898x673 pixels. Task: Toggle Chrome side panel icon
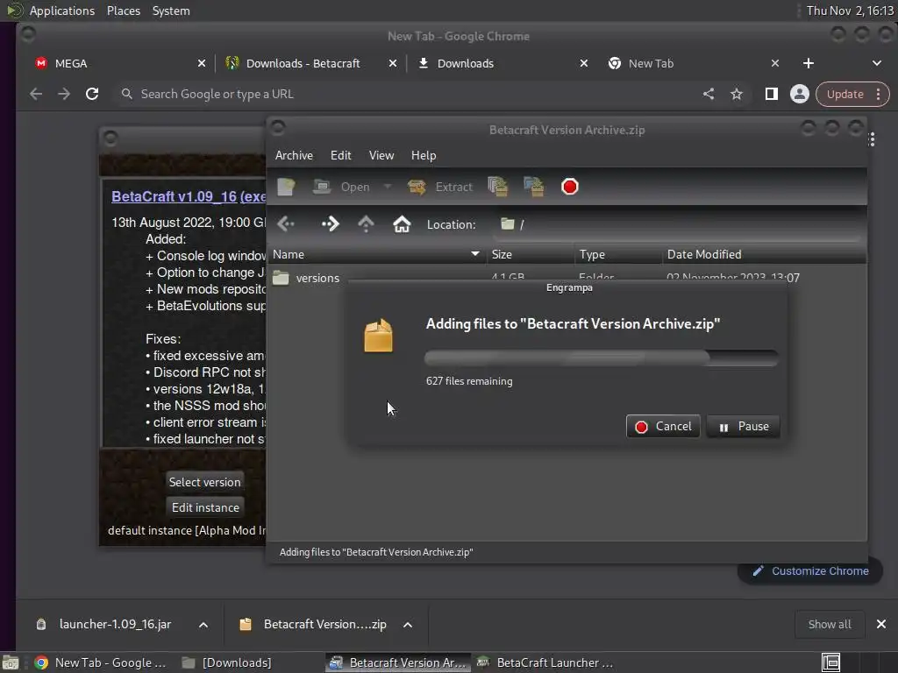click(x=772, y=94)
